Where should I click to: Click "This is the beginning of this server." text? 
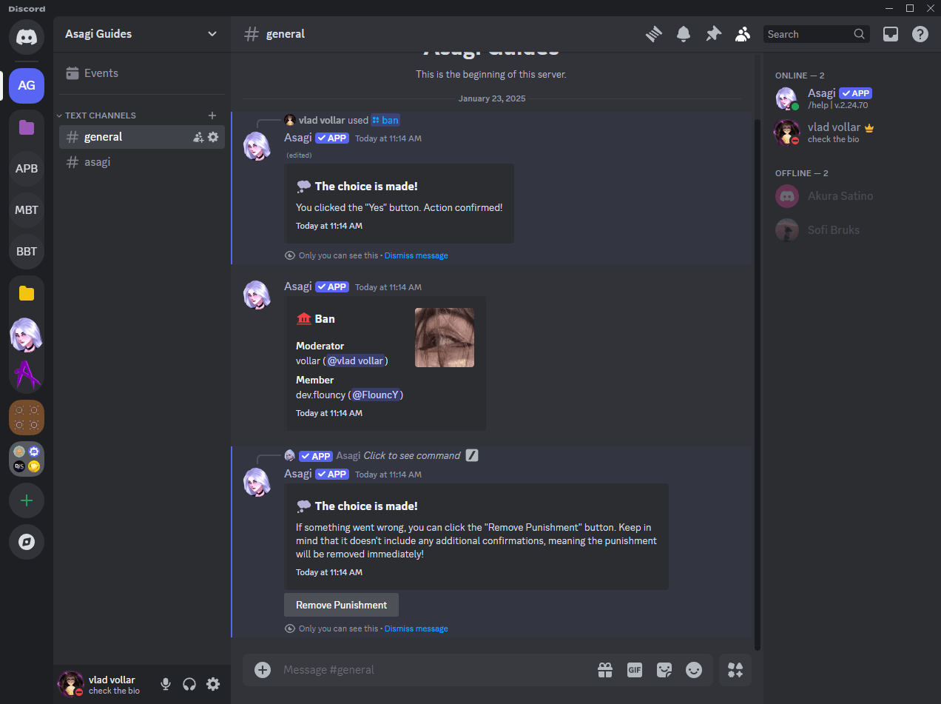(x=491, y=74)
